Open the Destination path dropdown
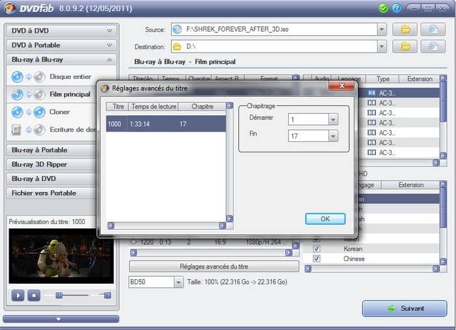 382,46
